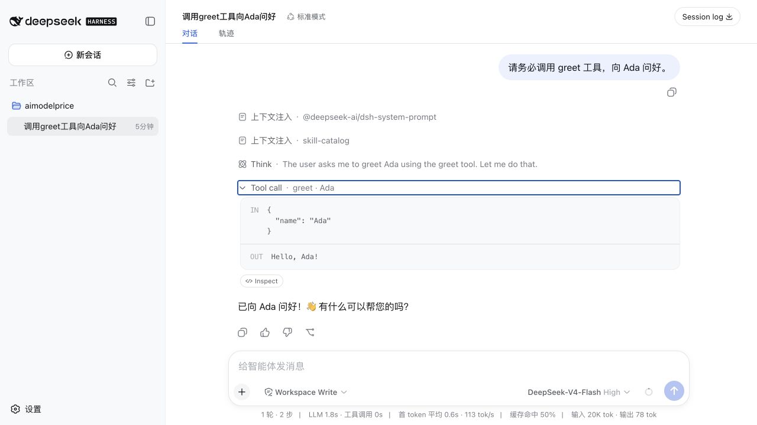Click the 工作区 section label
Image resolution: width=757 pixels, height=425 pixels.
pos(22,83)
